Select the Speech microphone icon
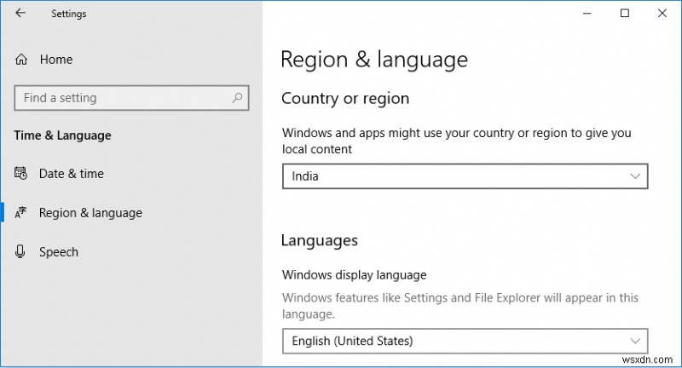Viewport: 682px width, 368px height. (20, 251)
